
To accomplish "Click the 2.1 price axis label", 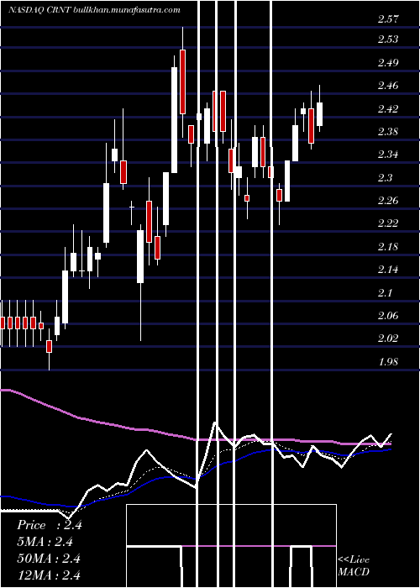I will (x=385, y=292).
